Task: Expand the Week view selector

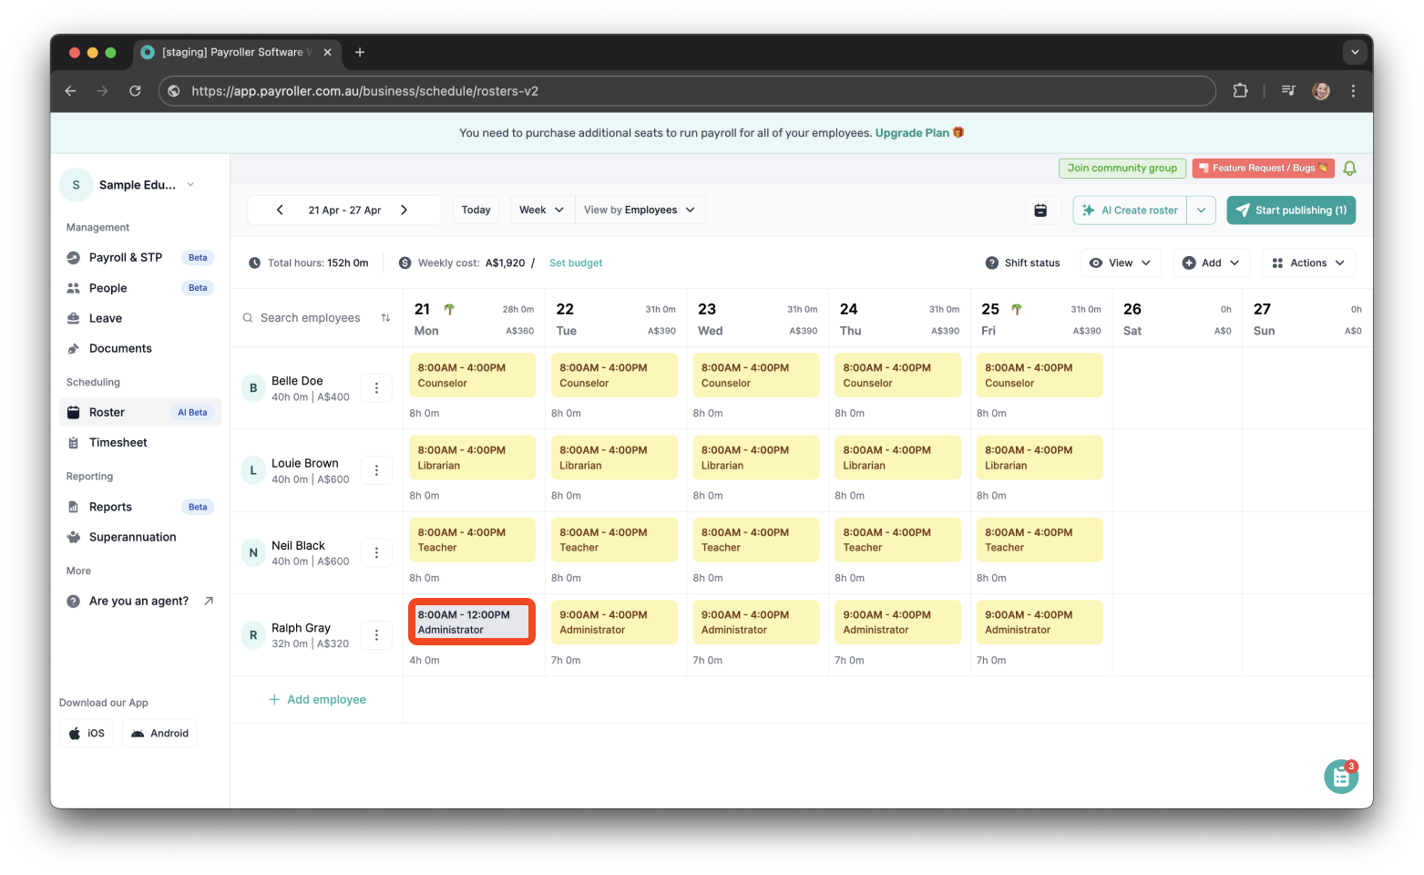Action: point(541,209)
